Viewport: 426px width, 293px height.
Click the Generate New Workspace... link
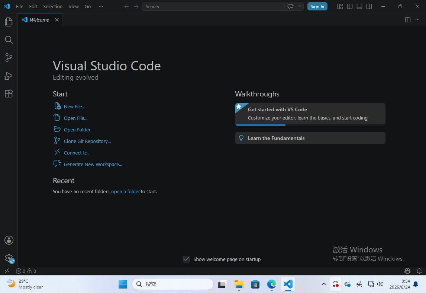(x=93, y=164)
